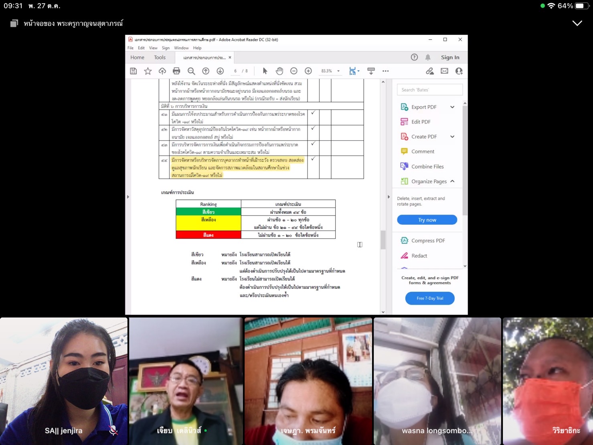Select the Hand pan tool
This screenshot has height=445, width=593.
(x=279, y=71)
